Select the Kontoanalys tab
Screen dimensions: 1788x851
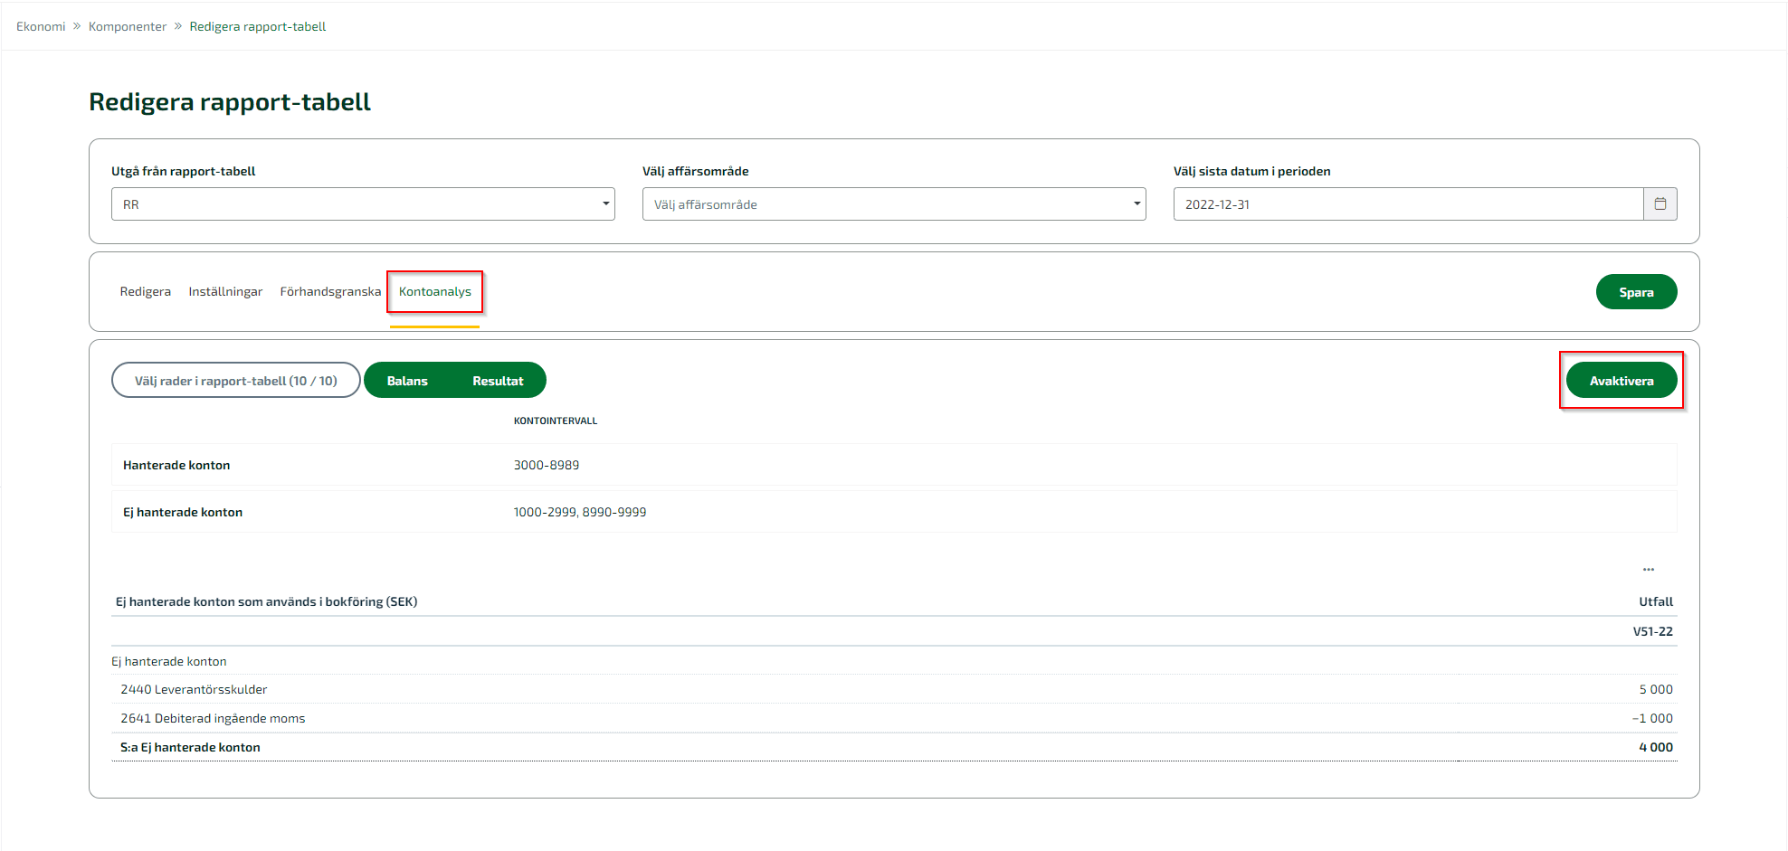(x=435, y=291)
